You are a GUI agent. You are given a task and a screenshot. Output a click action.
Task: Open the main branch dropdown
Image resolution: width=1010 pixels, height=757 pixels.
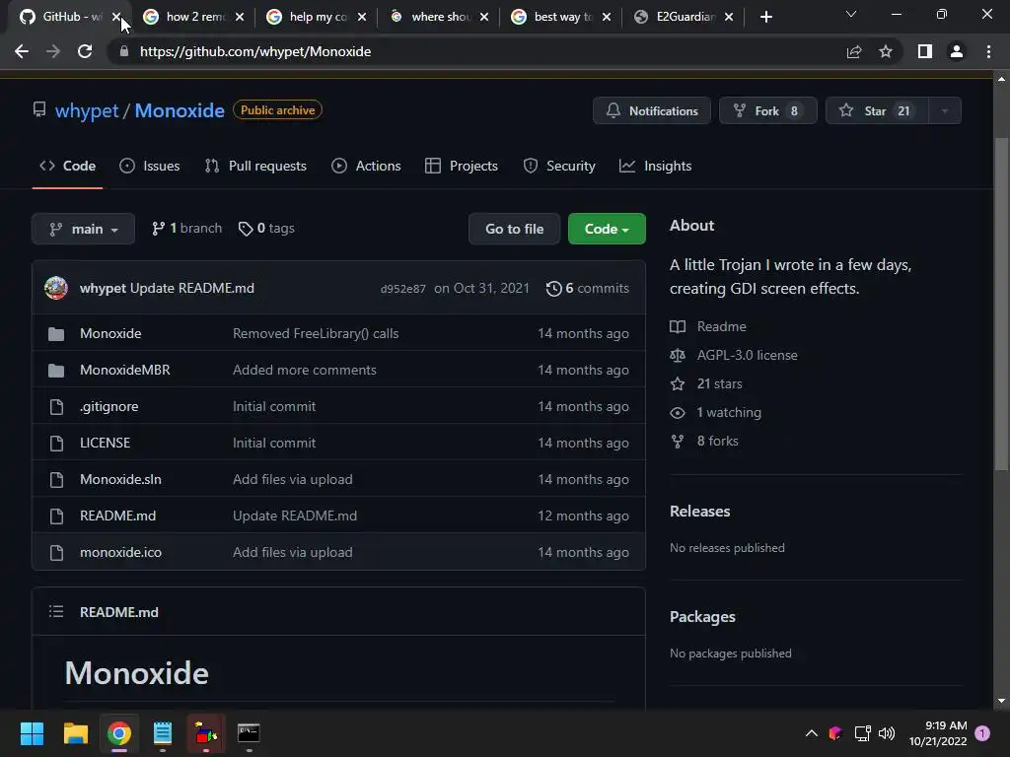83,229
